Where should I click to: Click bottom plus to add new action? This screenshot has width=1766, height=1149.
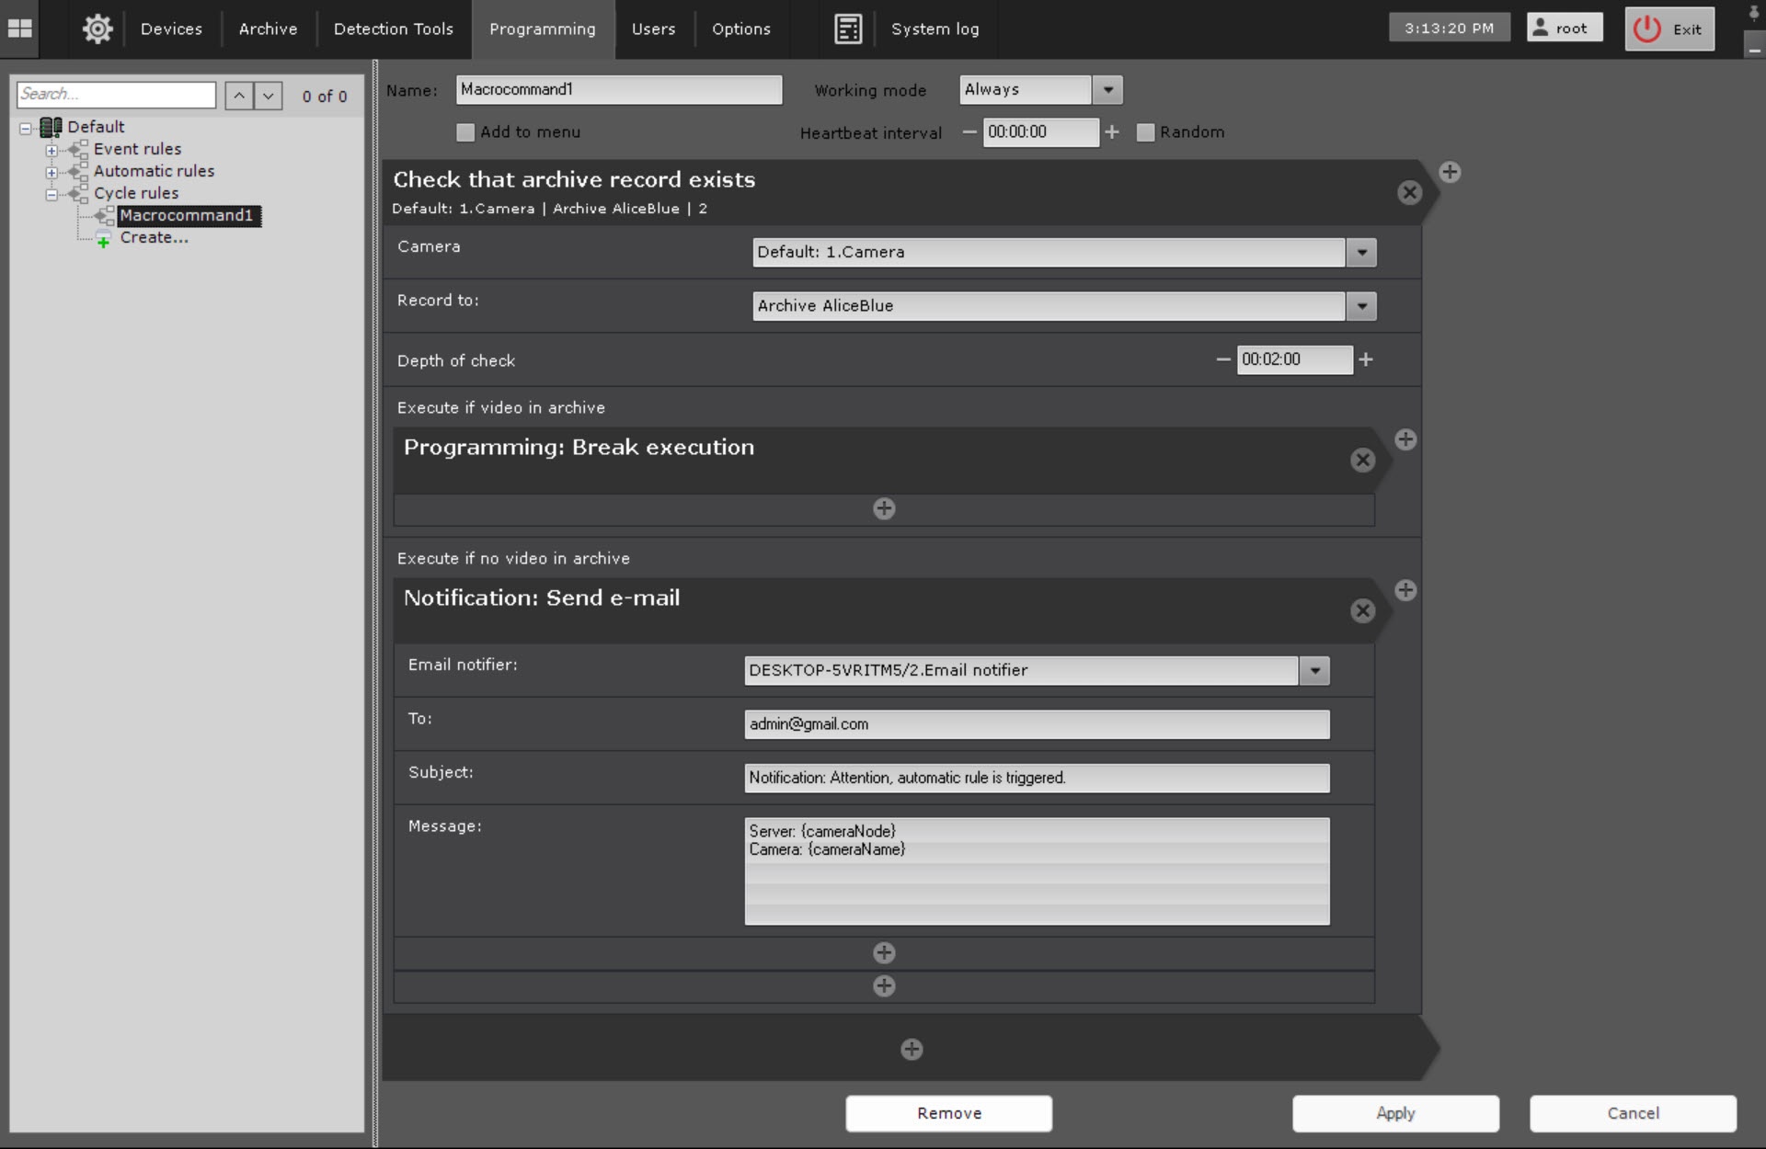(911, 1049)
